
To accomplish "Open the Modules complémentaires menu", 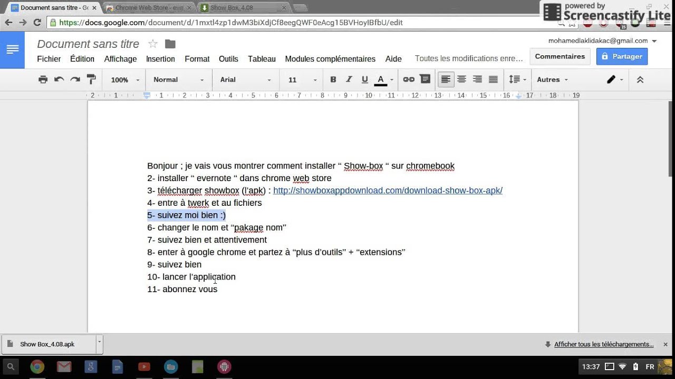I will (x=330, y=59).
